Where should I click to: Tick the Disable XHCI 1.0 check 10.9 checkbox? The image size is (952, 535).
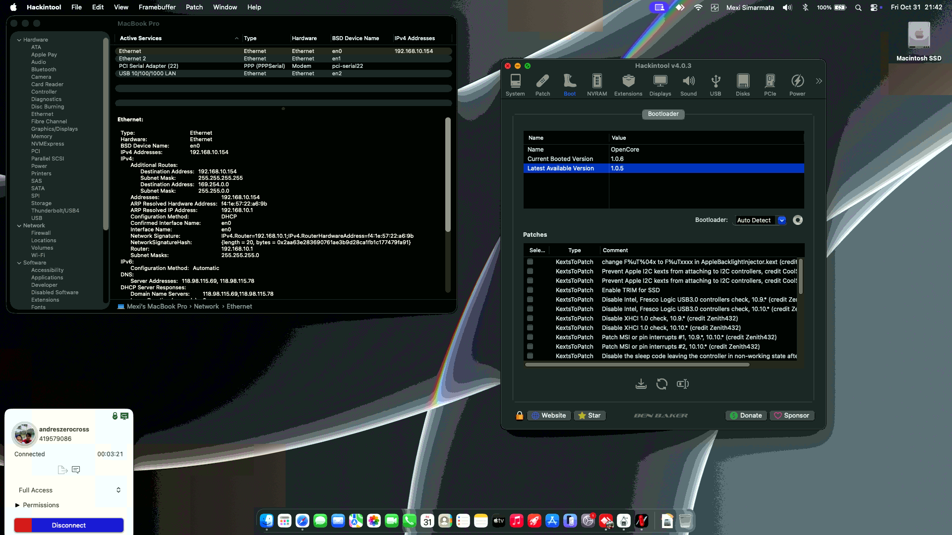(530, 319)
